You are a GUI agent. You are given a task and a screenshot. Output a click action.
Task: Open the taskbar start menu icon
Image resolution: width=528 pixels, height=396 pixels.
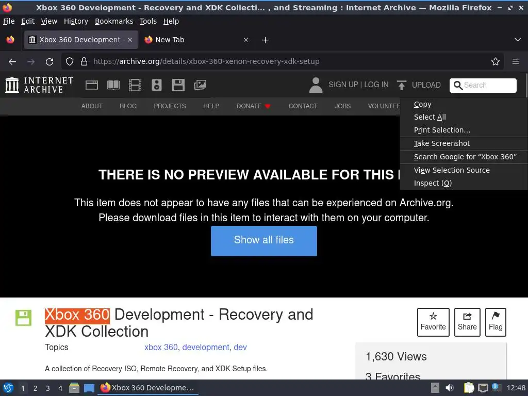pos(8,388)
